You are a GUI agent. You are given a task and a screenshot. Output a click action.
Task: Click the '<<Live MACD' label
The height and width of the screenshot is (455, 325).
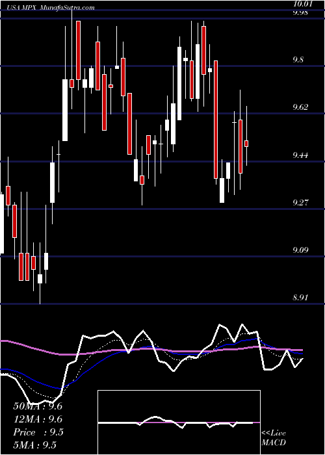274,438
